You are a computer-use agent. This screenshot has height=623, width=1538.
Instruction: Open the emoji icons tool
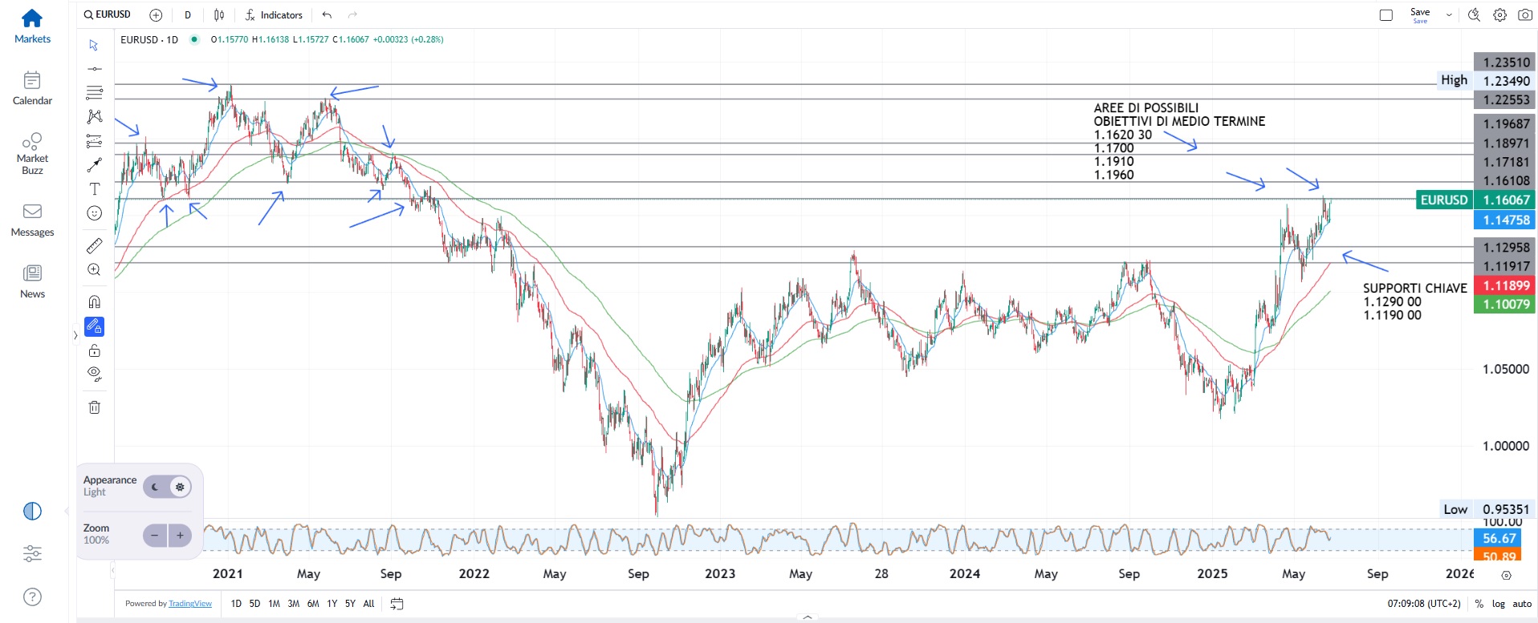click(94, 213)
